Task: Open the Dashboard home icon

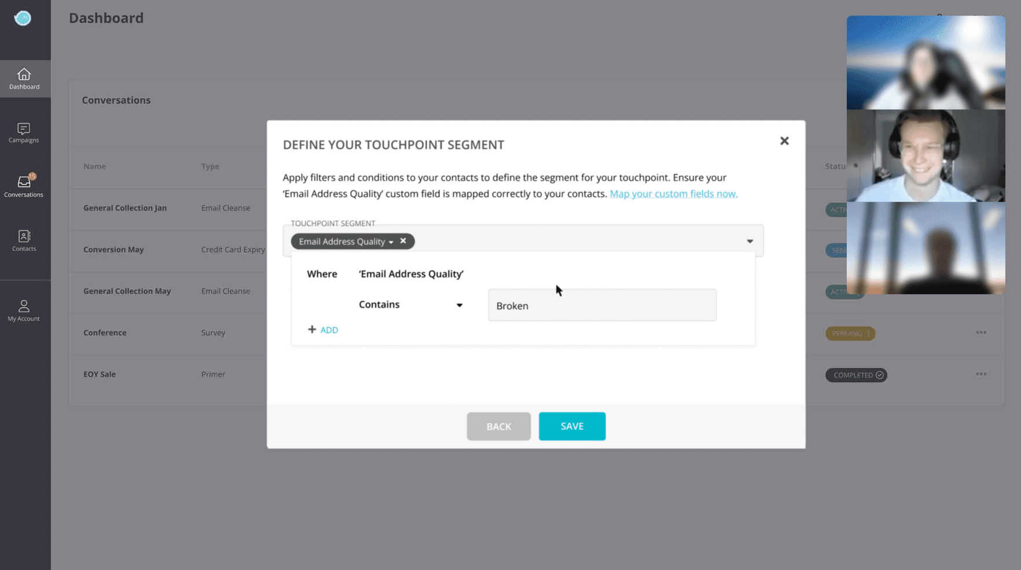Action: pyautogui.click(x=24, y=74)
